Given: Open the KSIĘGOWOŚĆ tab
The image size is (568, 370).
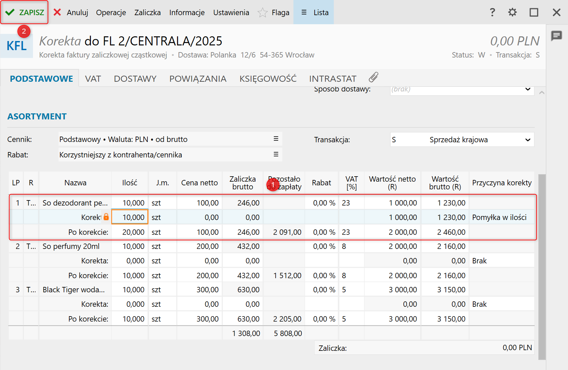Looking at the screenshot, I should (268, 79).
